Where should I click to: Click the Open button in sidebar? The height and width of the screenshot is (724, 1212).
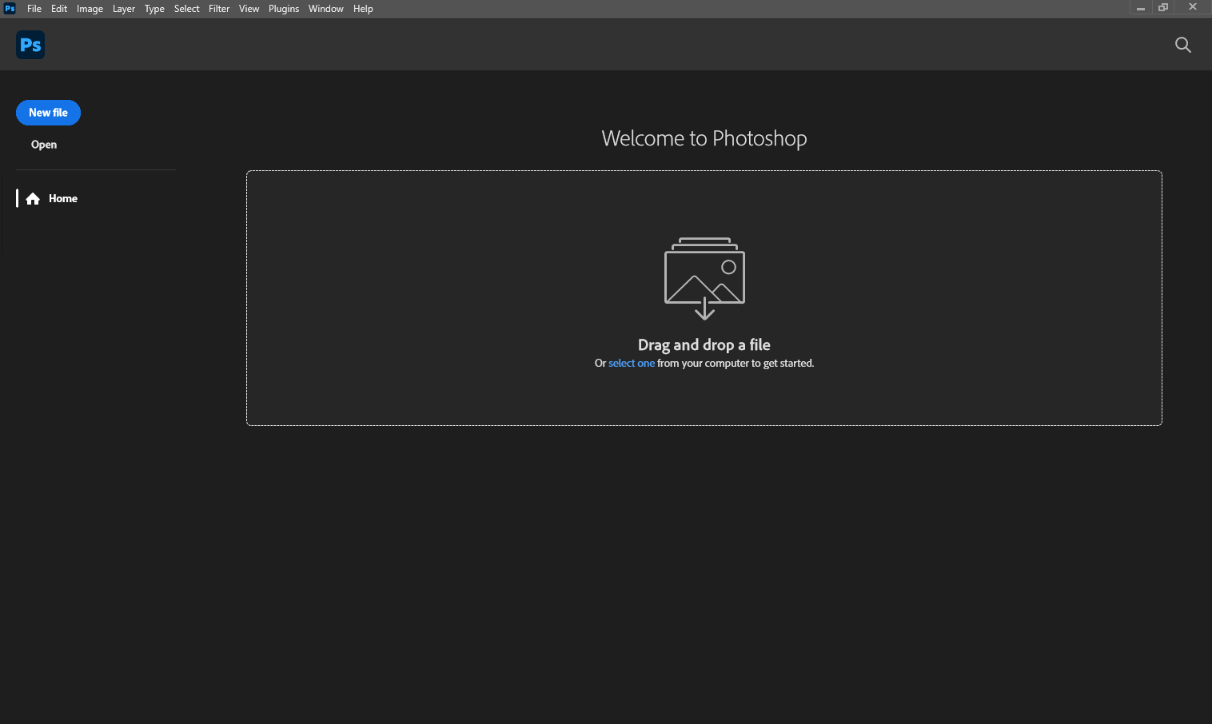(x=44, y=145)
